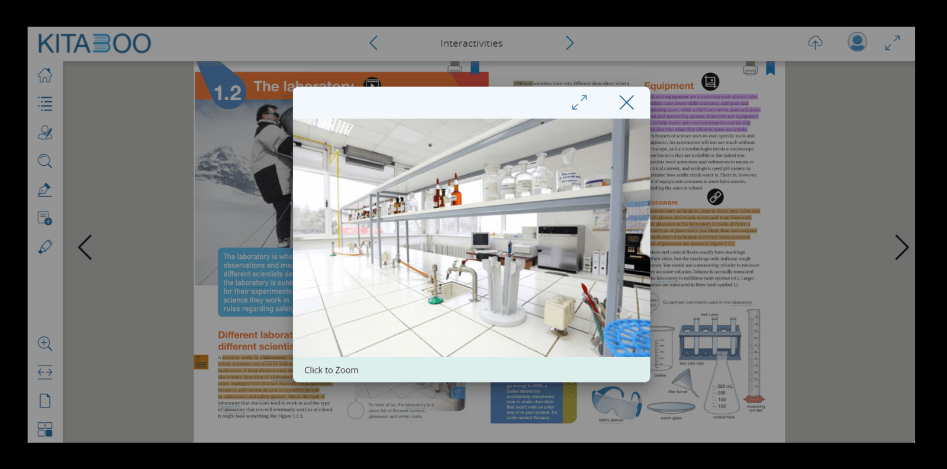Expand the image popup to fullscreen
Image resolution: width=947 pixels, height=469 pixels.
click(579, 102)
